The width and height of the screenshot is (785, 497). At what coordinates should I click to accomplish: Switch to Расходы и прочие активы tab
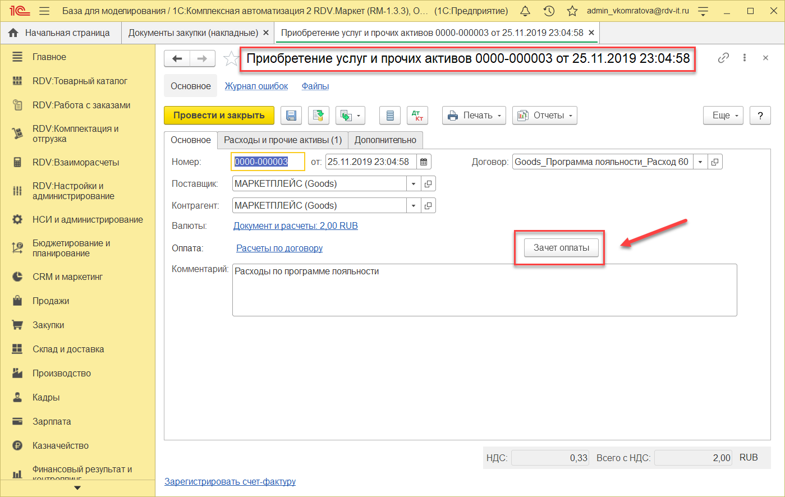click(283, 140)
